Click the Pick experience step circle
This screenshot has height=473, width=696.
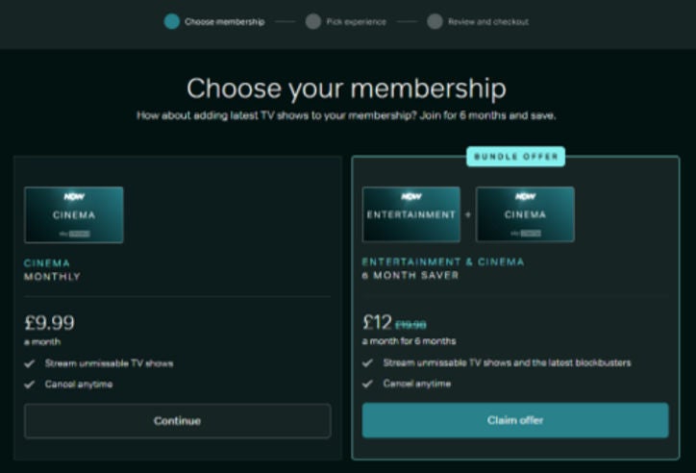313,22
